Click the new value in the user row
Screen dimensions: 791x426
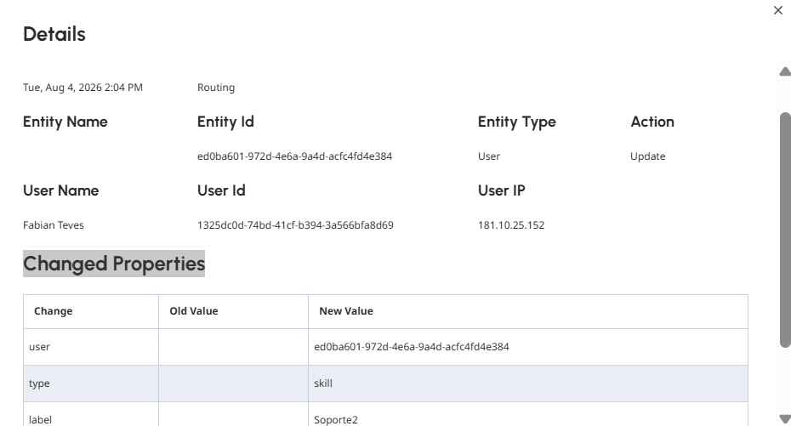coord(411,347)
